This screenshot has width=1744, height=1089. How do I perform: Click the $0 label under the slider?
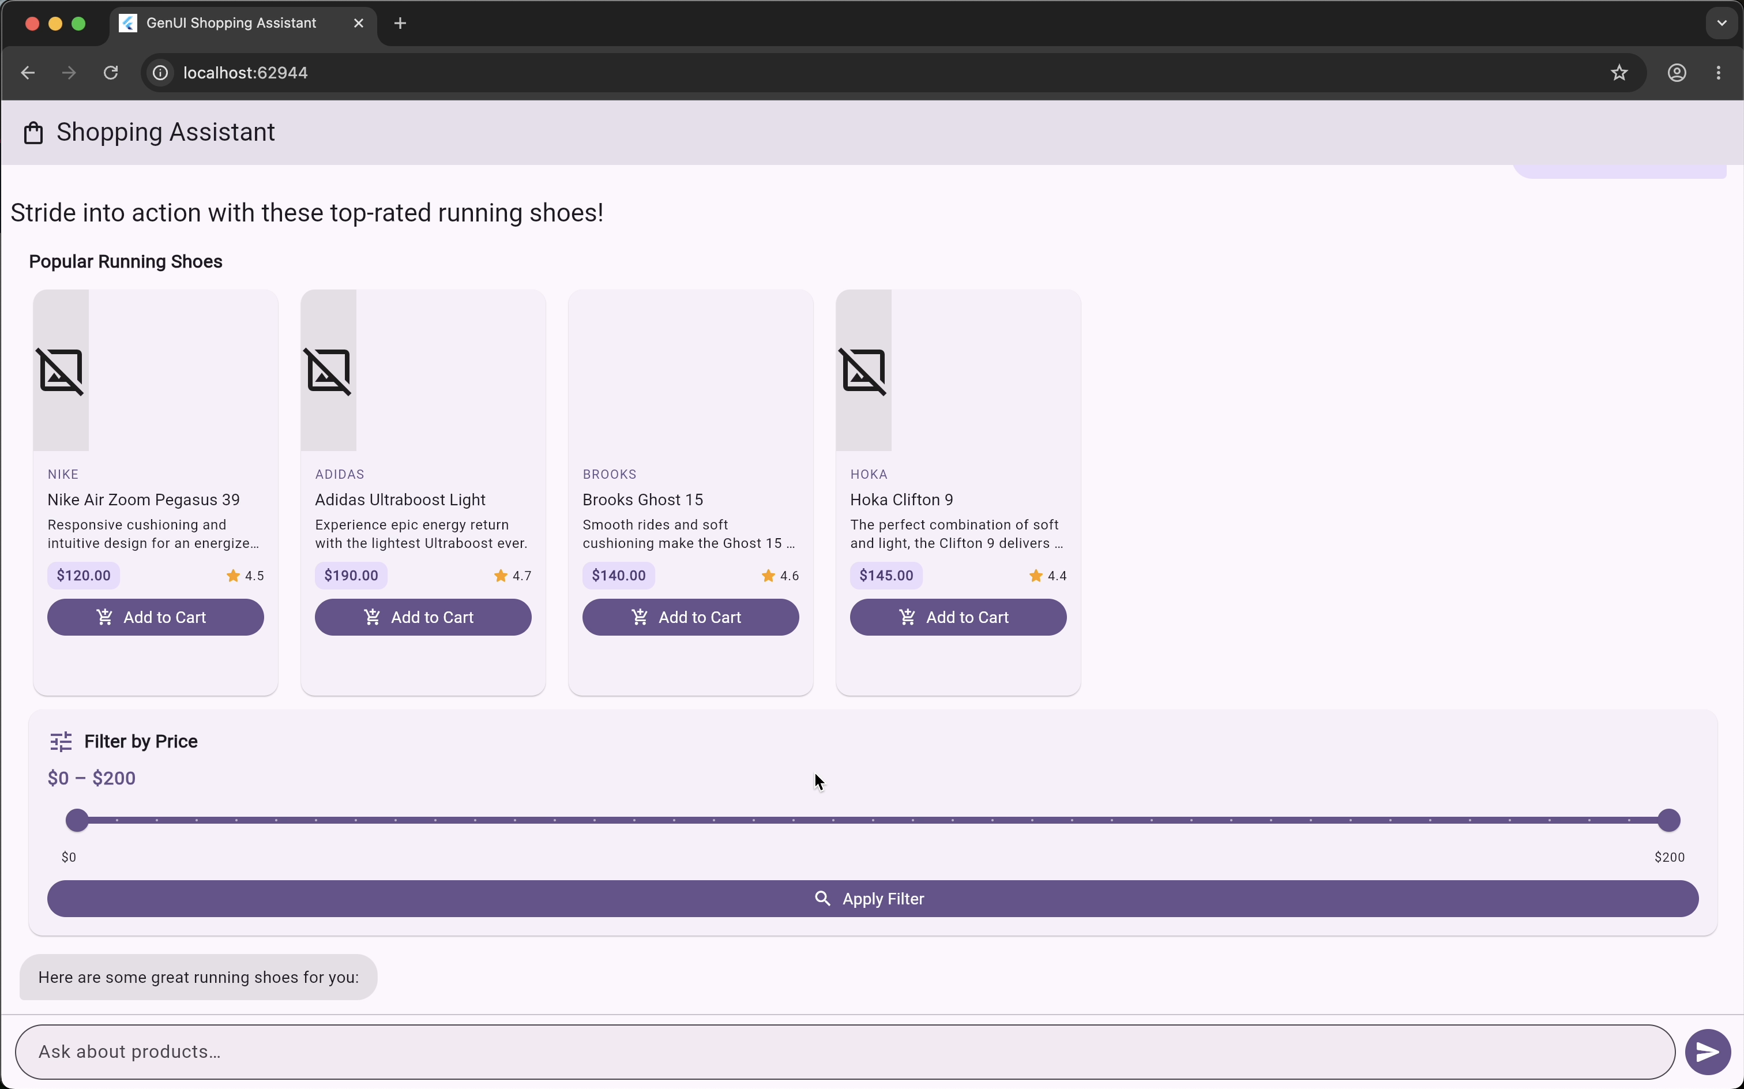pyautogui.click(x=69, y=857)
